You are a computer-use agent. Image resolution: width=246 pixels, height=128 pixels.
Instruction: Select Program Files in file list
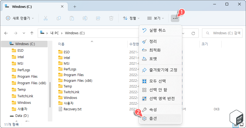coord(71,75)
